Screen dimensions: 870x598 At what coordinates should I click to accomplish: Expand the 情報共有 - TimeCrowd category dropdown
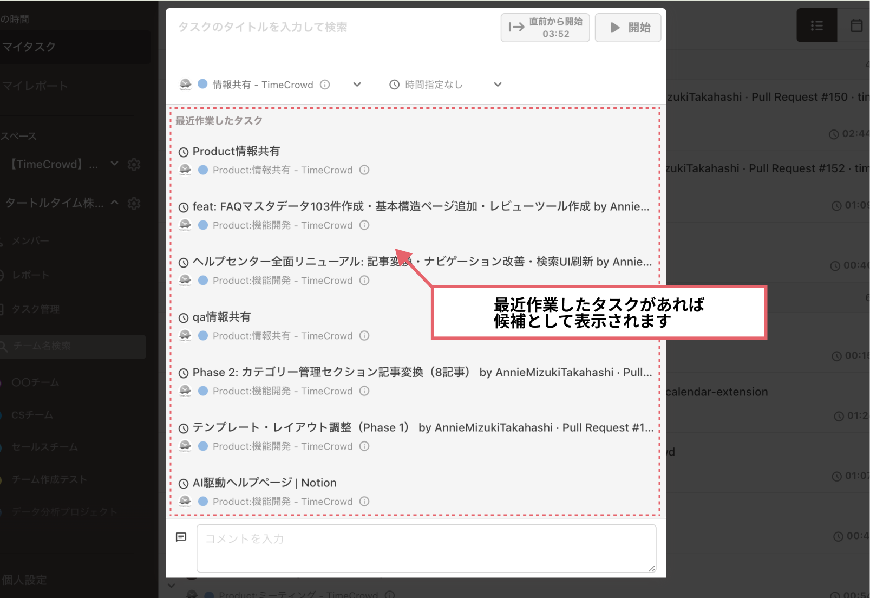(x=357, y=84)
